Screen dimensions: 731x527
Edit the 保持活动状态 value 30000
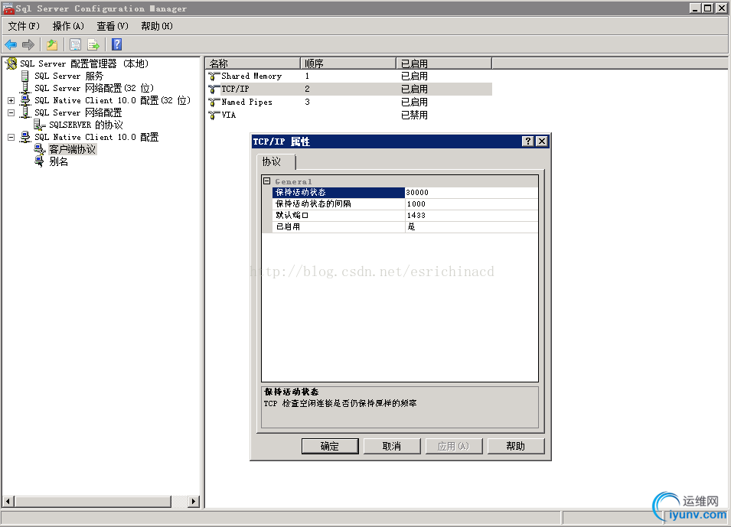coord(471,192)
